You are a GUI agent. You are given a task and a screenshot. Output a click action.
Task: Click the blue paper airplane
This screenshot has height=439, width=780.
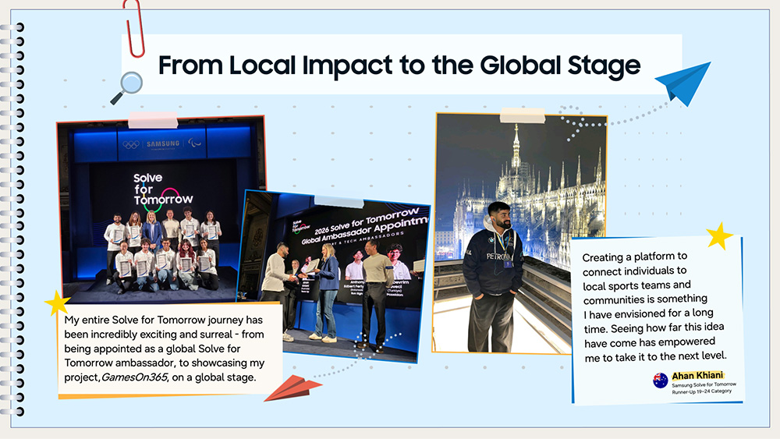pos(684,83)
